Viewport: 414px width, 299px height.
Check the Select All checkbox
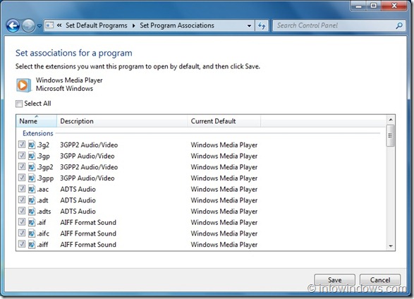(19, 104)
